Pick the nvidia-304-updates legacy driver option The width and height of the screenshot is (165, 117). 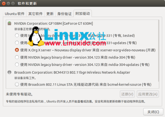(17, 65)
